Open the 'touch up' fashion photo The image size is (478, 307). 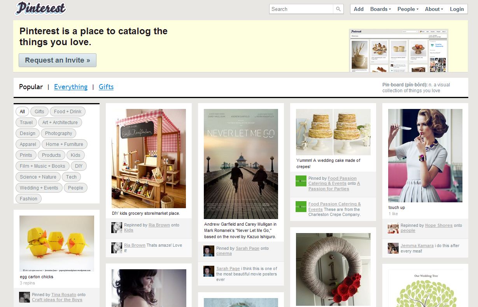(x=425, y=156)
